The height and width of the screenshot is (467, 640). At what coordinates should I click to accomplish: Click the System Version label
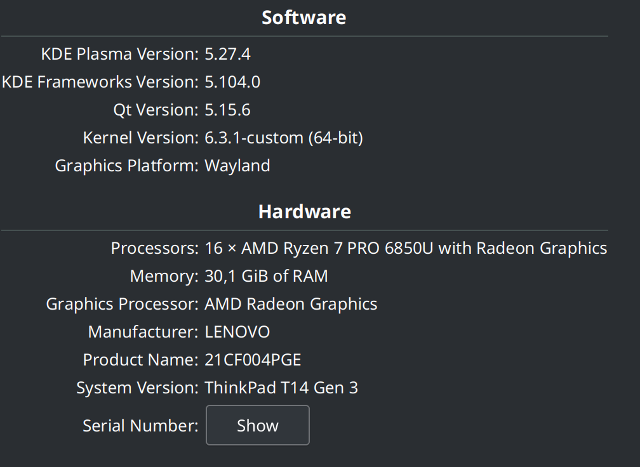pyautogui.click(x=137, y=388)
